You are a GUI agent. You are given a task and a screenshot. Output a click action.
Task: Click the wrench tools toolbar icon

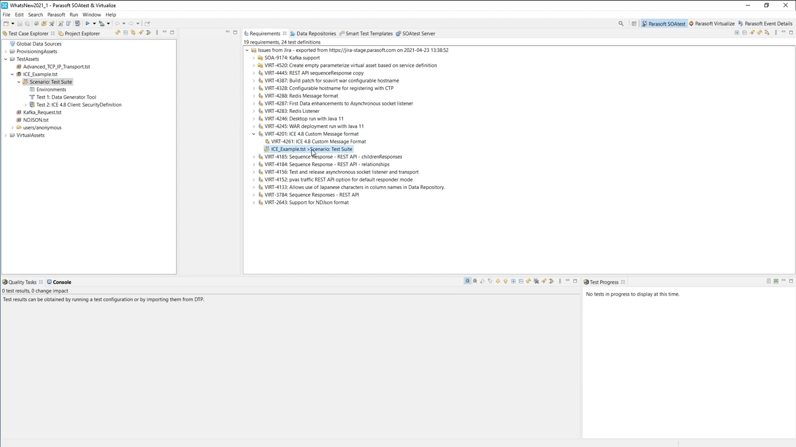click(52, 23)
